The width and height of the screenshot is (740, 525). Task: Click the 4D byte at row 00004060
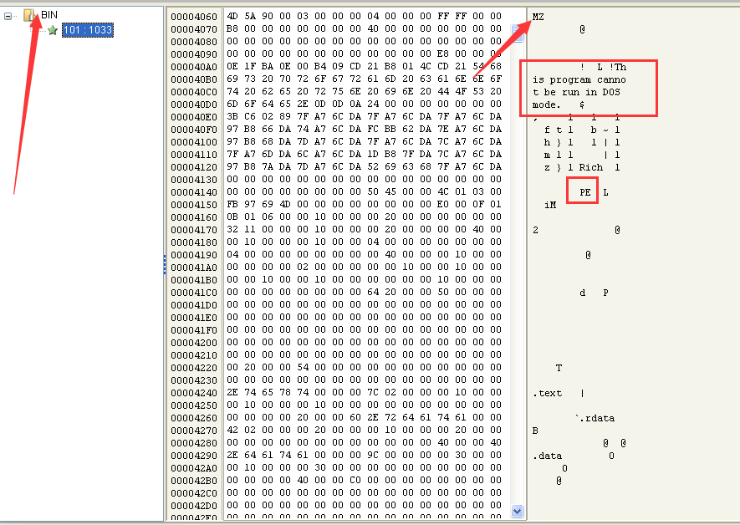point(232,17)
